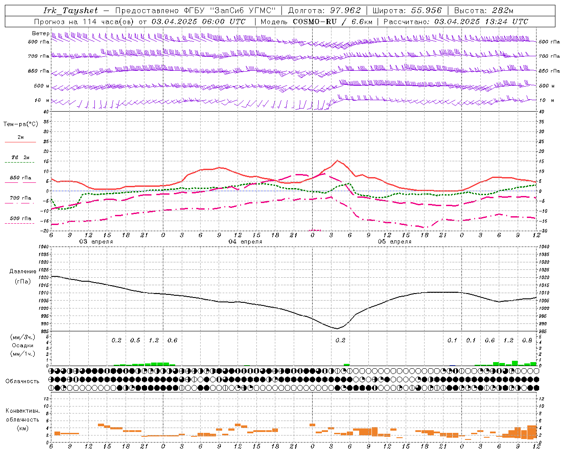This screenshot has height=450, width=562.
Task: Click the precipitation value 0.5
Action: click(x=135, y=341)
